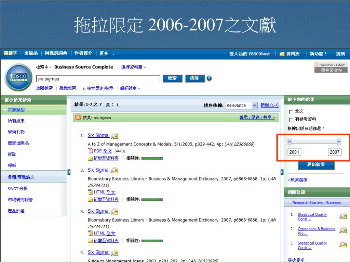Click the 檢索 search button
This screenshot has width=350, height=263.
pos(172,78)
